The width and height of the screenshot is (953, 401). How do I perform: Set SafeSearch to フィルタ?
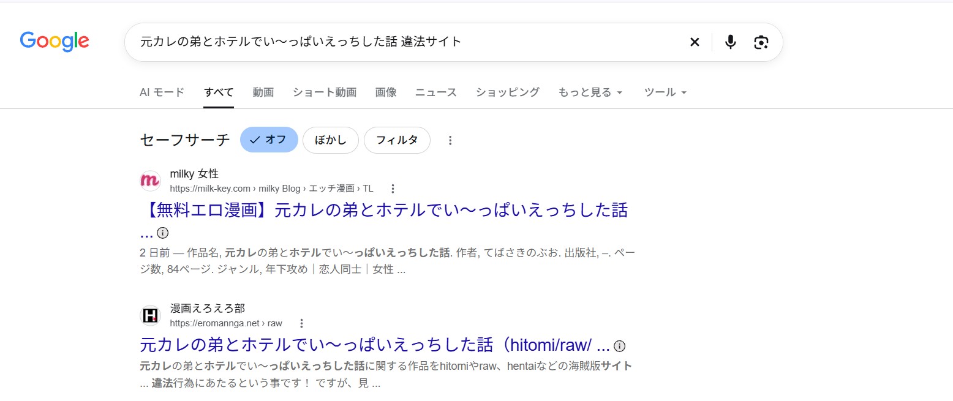397,140
